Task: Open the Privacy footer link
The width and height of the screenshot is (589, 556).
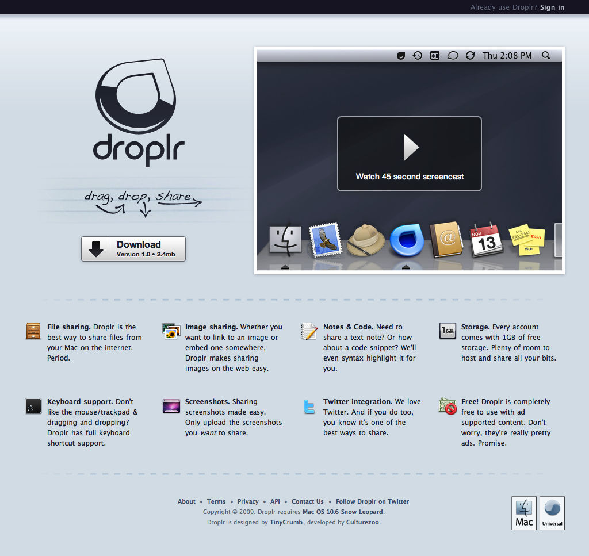Action: pyautogui.click(x=248, y=501)
